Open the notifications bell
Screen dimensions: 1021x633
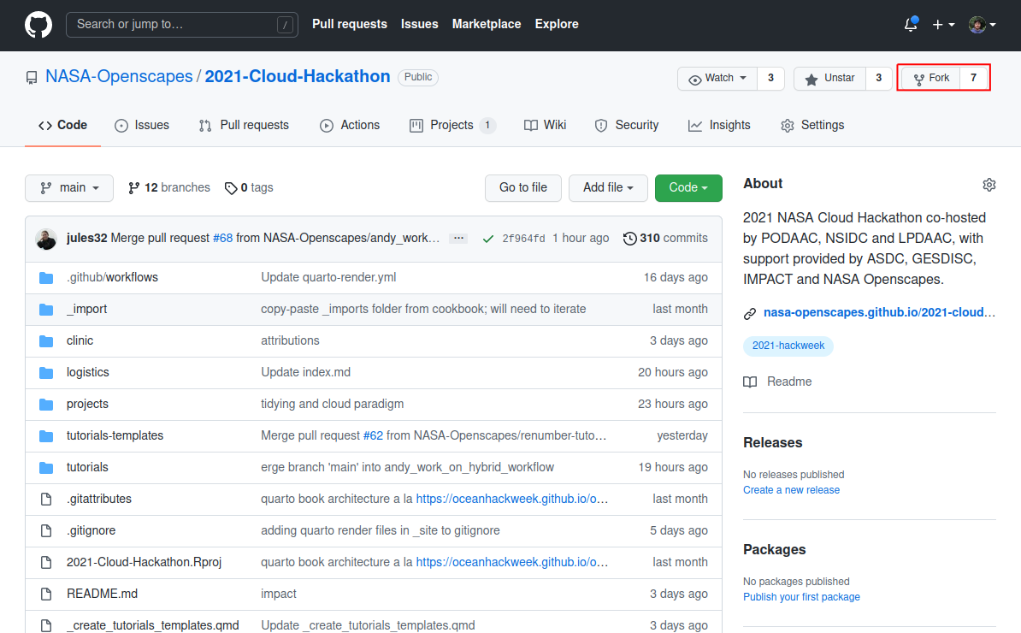[x=911, y=25]
